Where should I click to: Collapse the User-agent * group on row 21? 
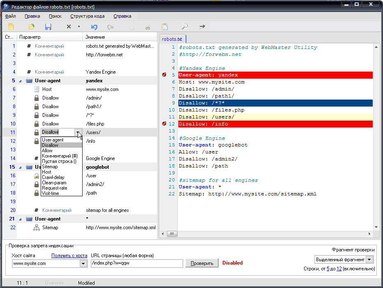click(x=21, y=219)
